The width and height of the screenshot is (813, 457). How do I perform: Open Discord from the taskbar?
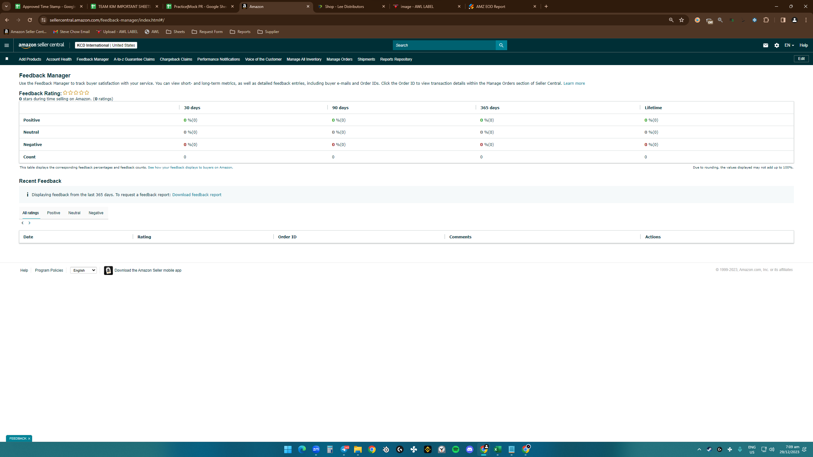[470, 449]
